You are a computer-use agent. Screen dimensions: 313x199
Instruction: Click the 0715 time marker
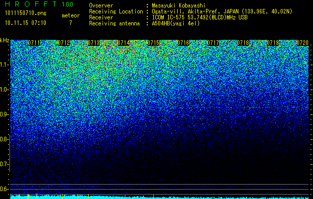(153, 43)
